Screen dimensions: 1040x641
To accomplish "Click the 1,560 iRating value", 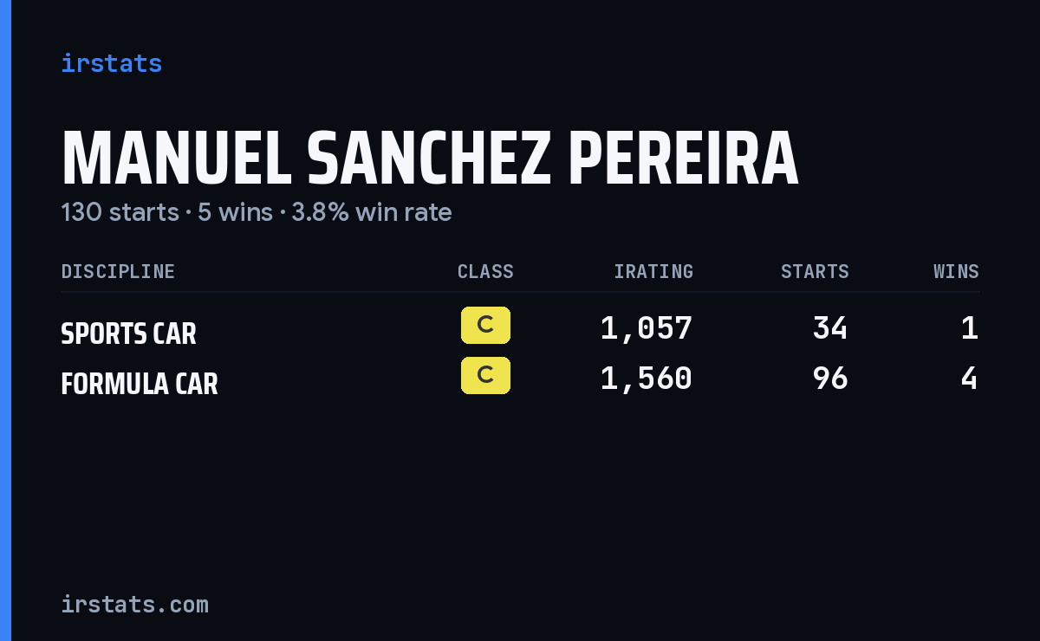I will tap(647, 379).
